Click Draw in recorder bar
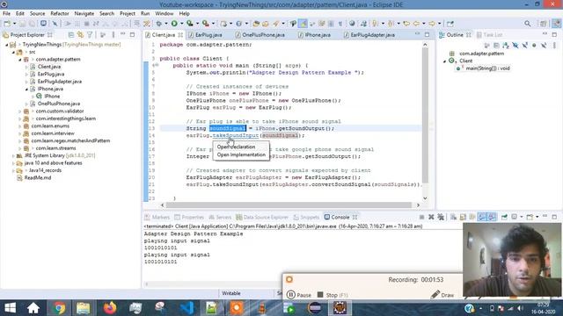The image size is (563, 316). tap(442, 295)
